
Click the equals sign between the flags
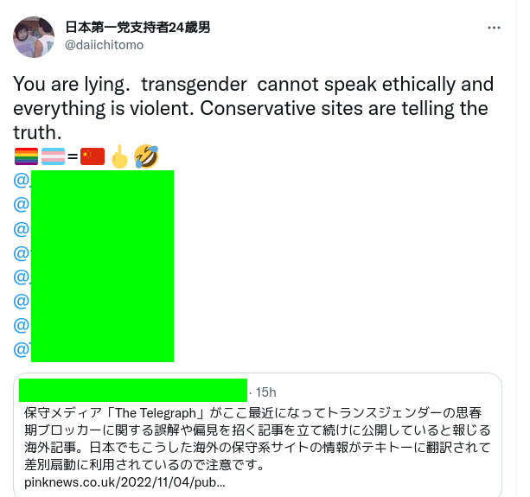tap(73, 156)
